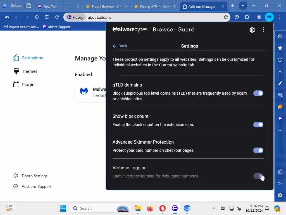Open Add-ons Support link
Screen dimensions: 286x215
pos(32,186)
